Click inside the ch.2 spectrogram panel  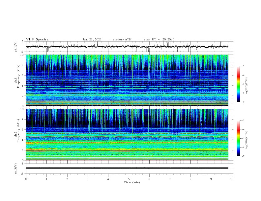tap(127, 135)
